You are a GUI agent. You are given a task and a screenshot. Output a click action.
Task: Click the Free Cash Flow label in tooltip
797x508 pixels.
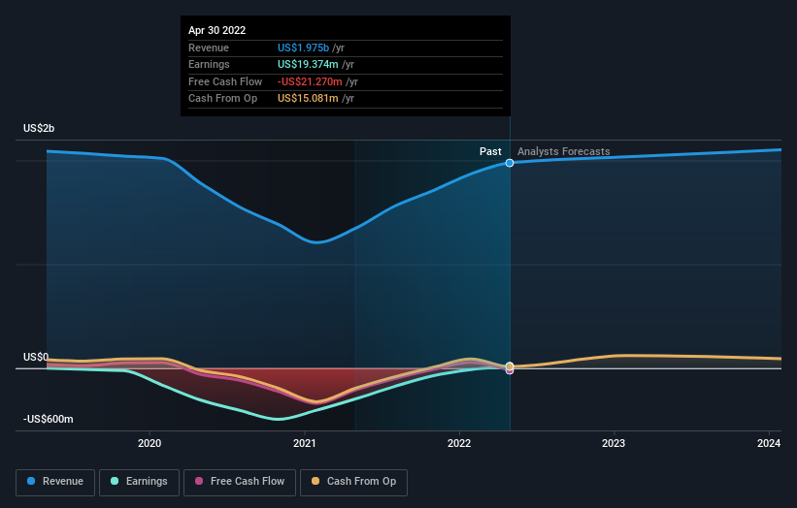tap(225, 81)
